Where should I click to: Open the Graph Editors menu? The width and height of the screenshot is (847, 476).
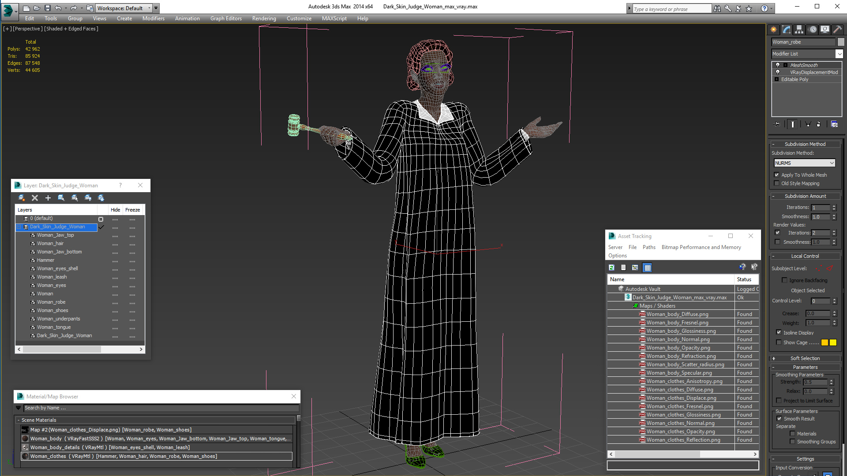226,19
